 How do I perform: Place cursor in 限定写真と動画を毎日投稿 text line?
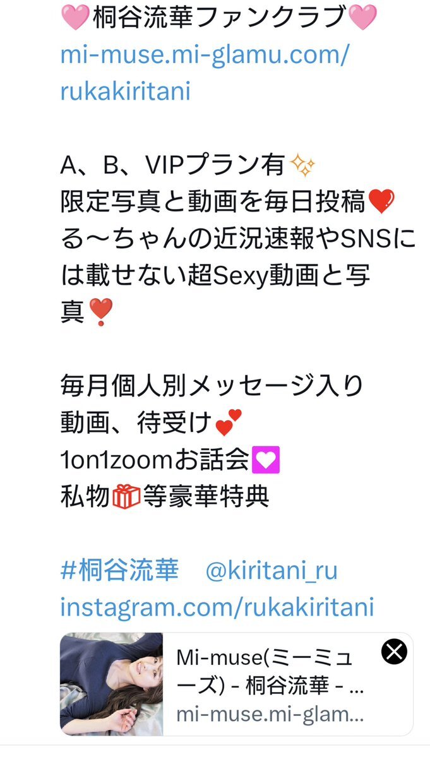(x=213, y=202)
